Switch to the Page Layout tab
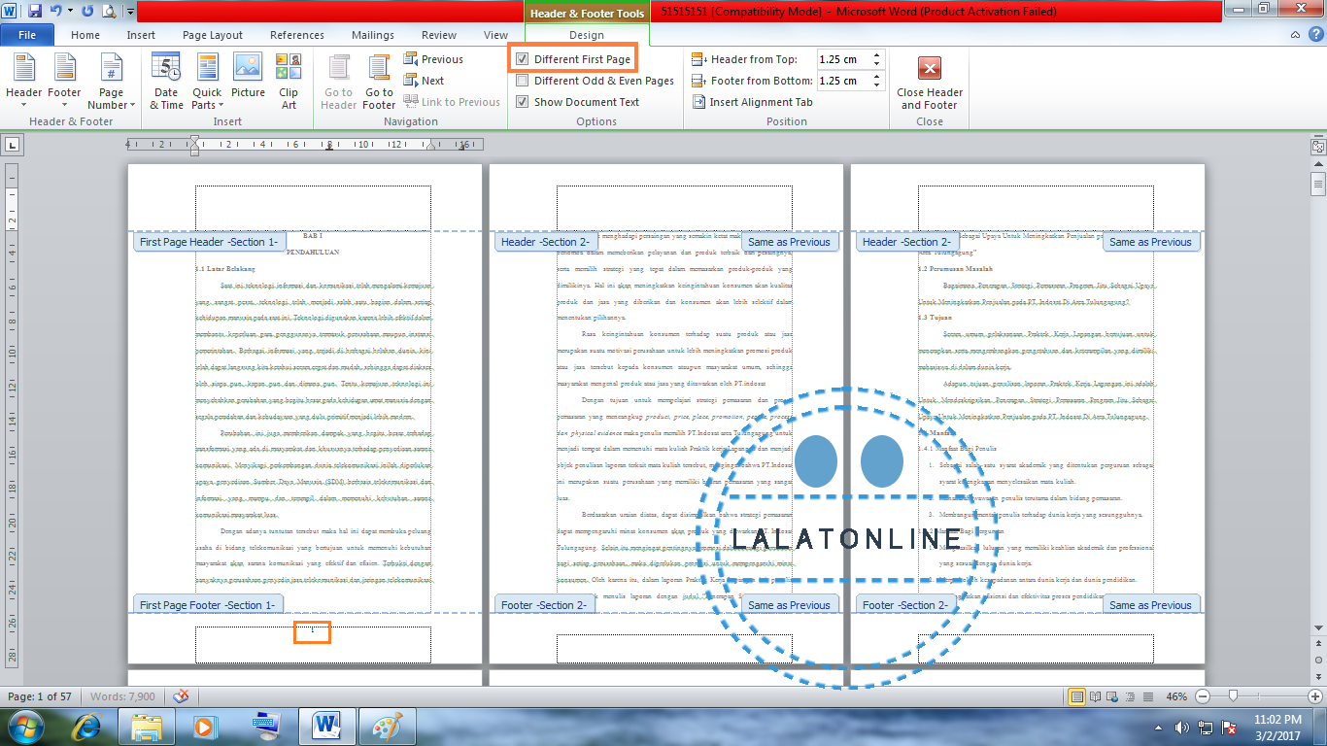Screen dimensions: 1327x746 213,35
